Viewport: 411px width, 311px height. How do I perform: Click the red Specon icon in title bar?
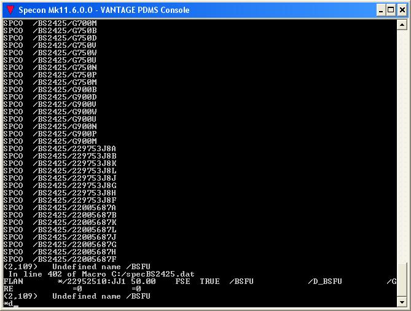point(10,10)
